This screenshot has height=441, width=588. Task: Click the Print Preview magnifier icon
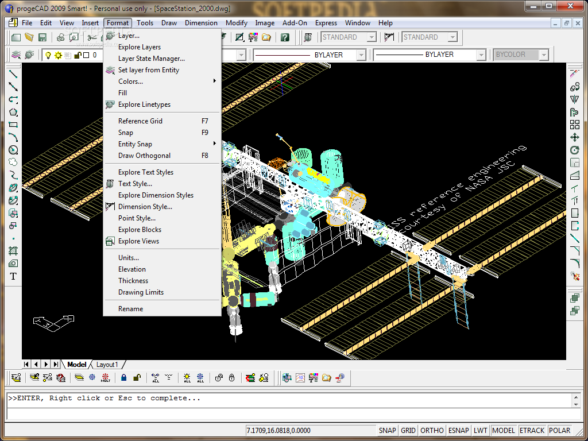coord(73,37)
